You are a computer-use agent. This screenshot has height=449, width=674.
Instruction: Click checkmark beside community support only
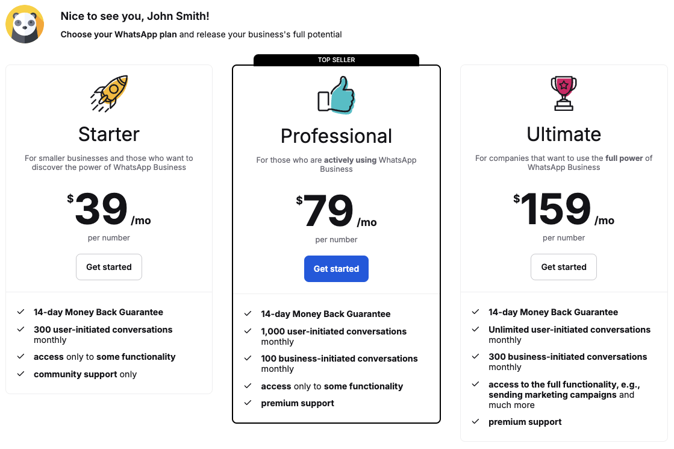[21, 374]
